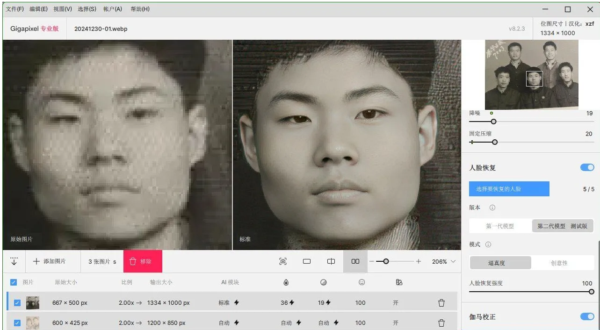This screenshot has height=330, width=600.
Task: Open AI module selector for 标准 row
Action: pyautogui.click(x=229, y=303)
